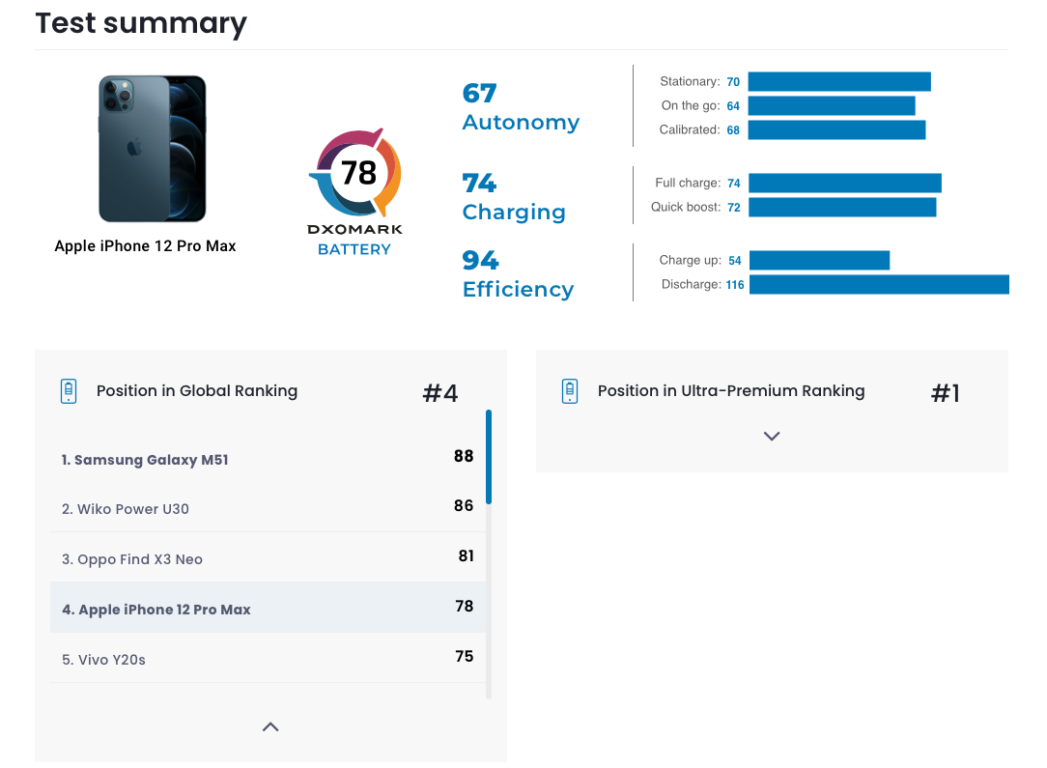Screen dimensions: 1047x768
Task: Click the Efficiency score heading
Action: click(518, 274)
